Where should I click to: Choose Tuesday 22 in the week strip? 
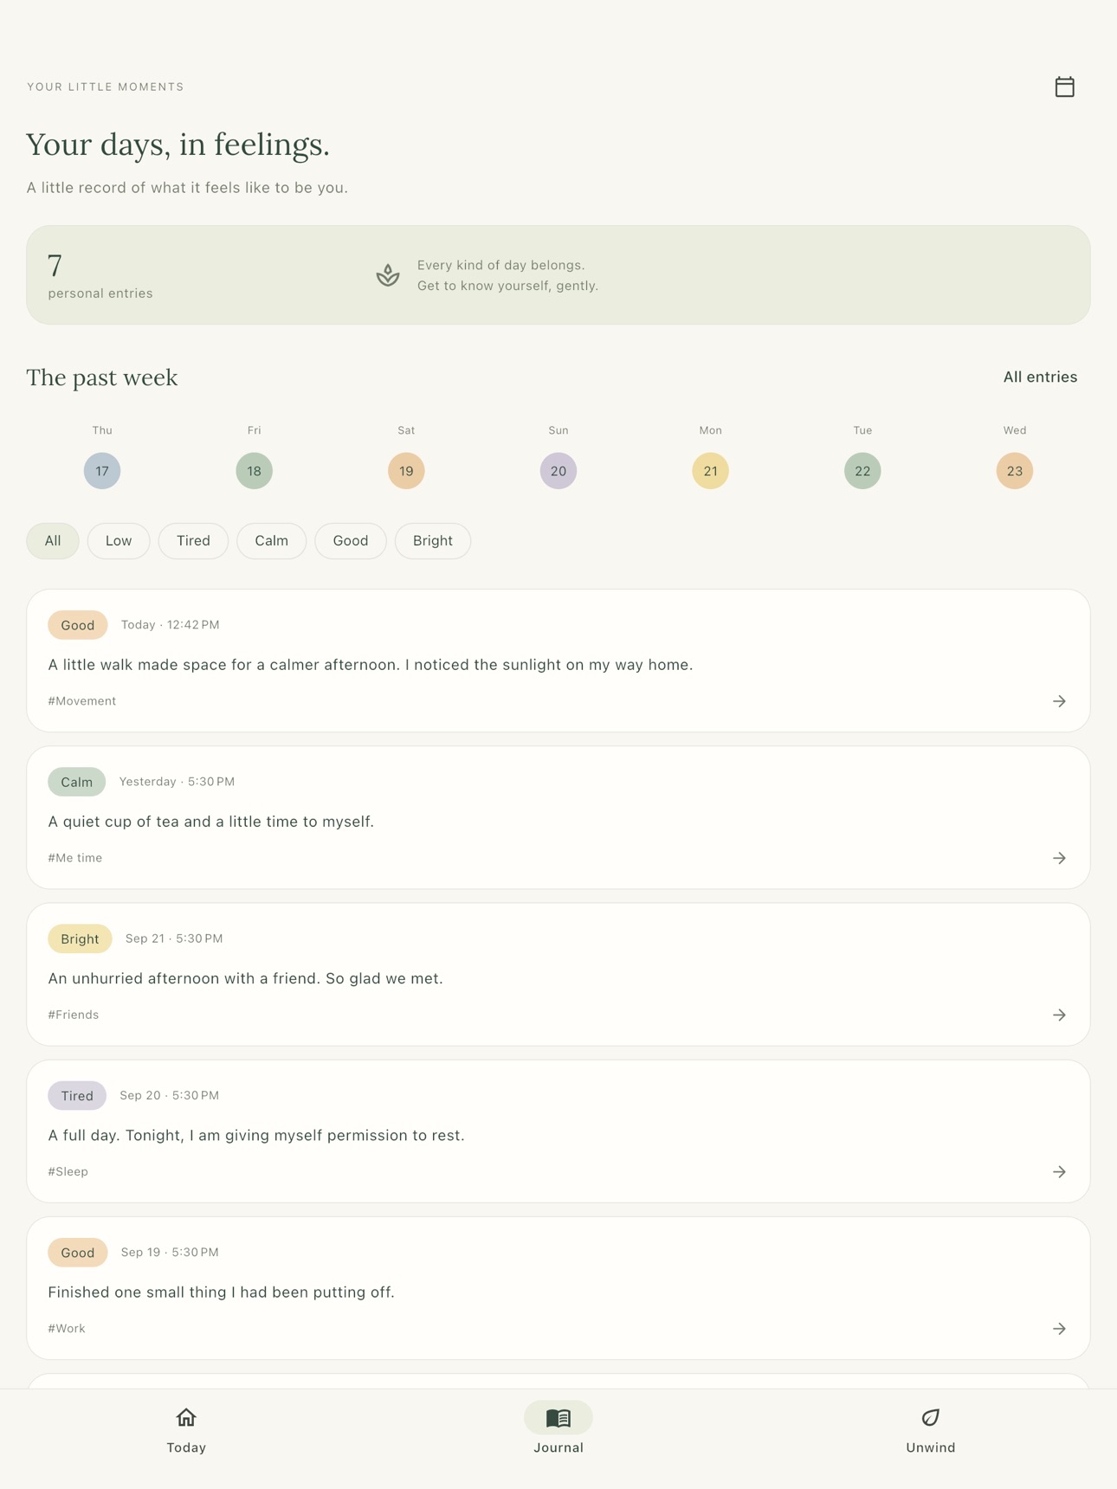pos(862,471)
